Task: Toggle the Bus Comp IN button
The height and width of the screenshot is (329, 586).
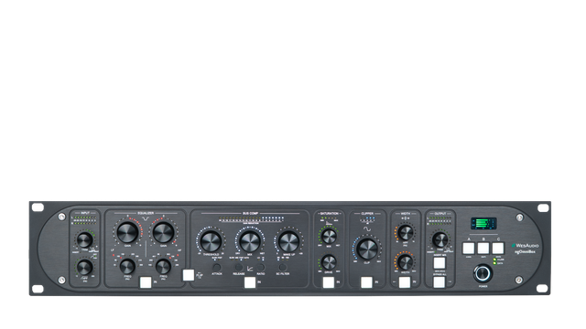Action: pyautogui.click(x=250, y=282)
